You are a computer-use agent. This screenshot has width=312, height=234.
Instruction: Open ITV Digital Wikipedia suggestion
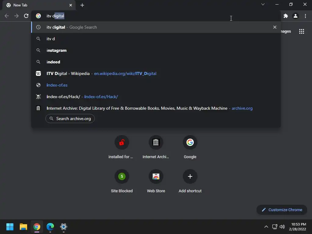tap(156, 73)
